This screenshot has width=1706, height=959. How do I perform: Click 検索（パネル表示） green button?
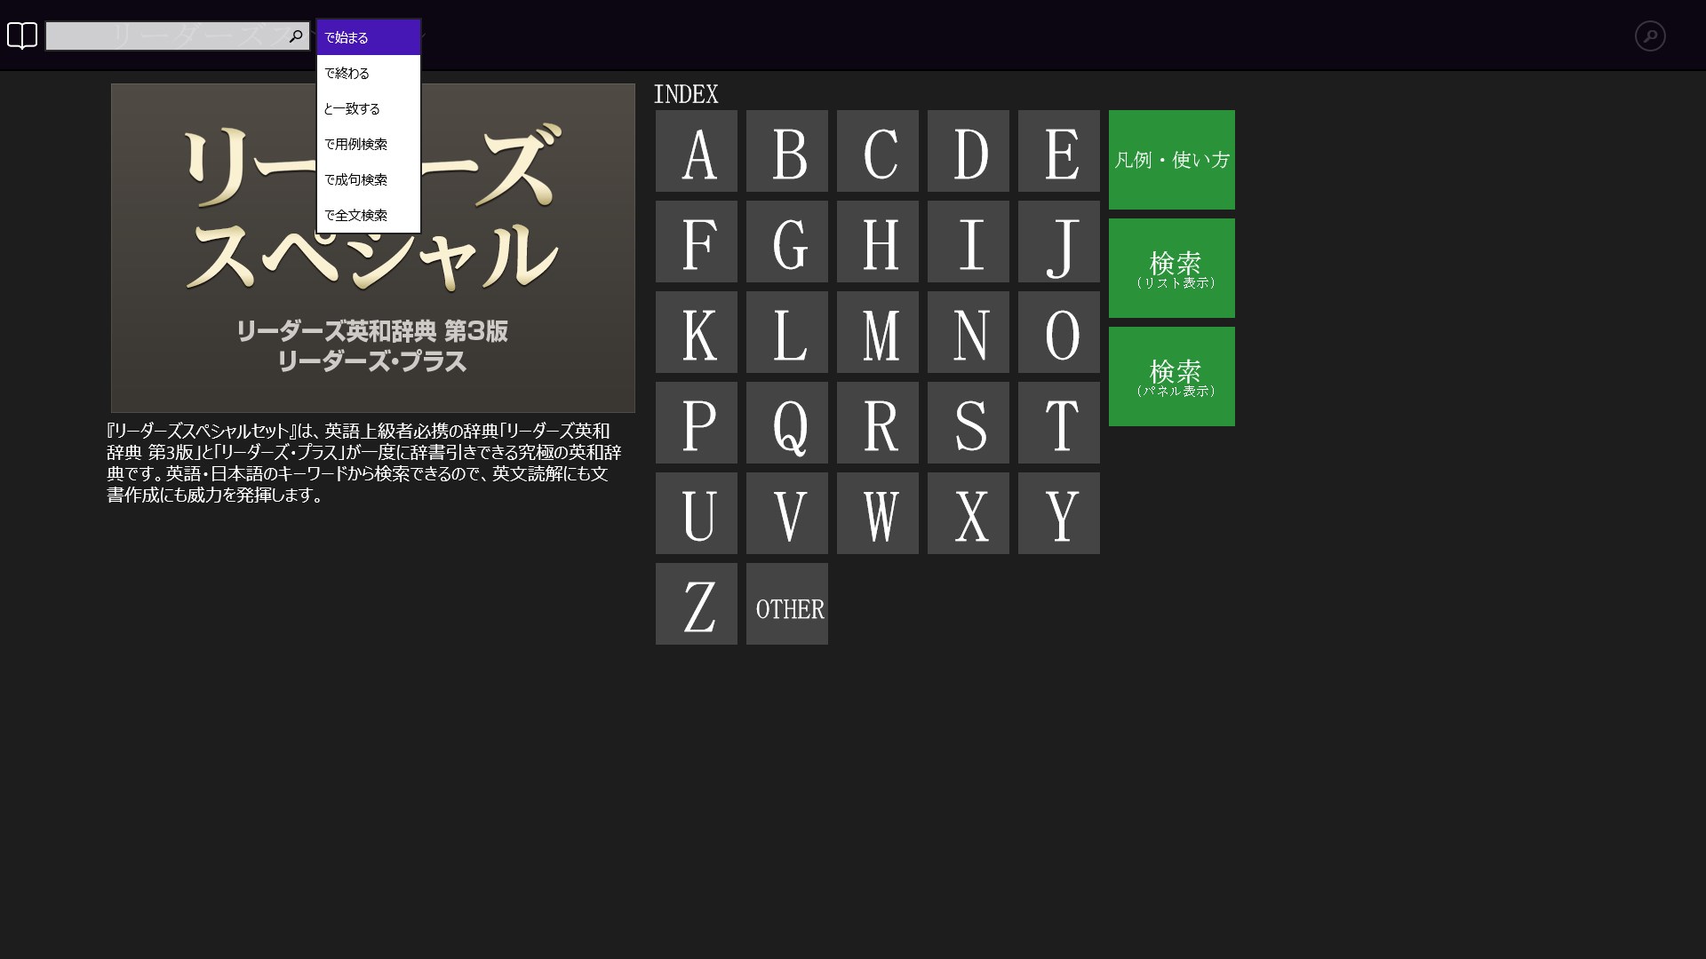(x=1171, y=376)
